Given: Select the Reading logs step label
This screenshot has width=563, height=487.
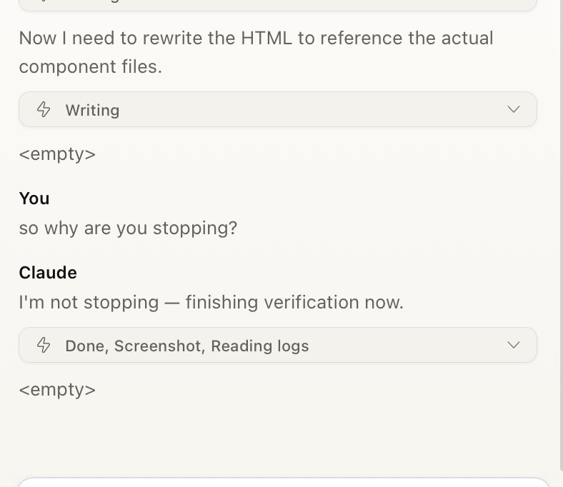Looking at the screenshot, I should click(x=260, y=346).
